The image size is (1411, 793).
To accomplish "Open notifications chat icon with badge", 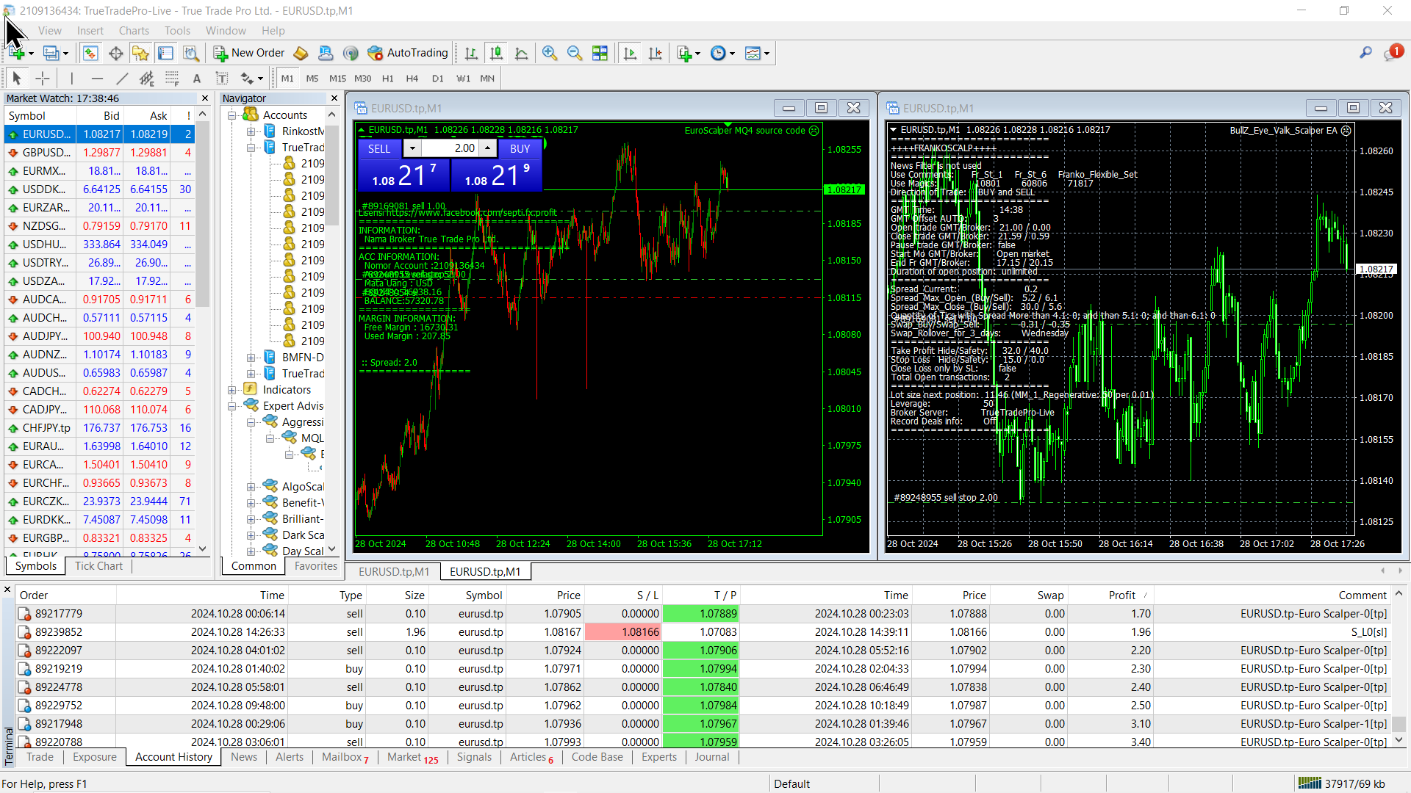I will point(1393,53).
